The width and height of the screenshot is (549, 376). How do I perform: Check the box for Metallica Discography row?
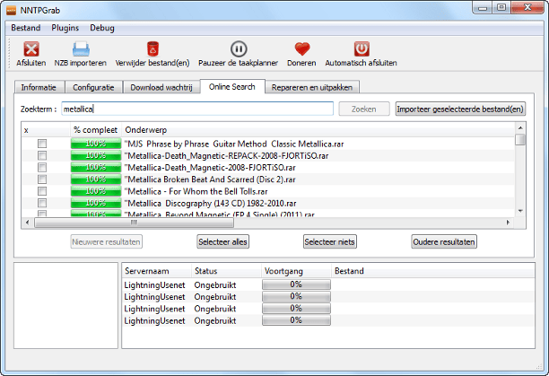(x=42, y=204)
